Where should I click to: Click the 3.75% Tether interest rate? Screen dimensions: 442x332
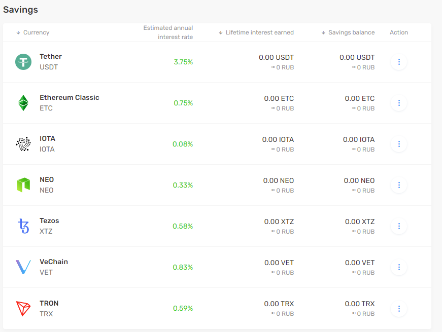[183, 62]
